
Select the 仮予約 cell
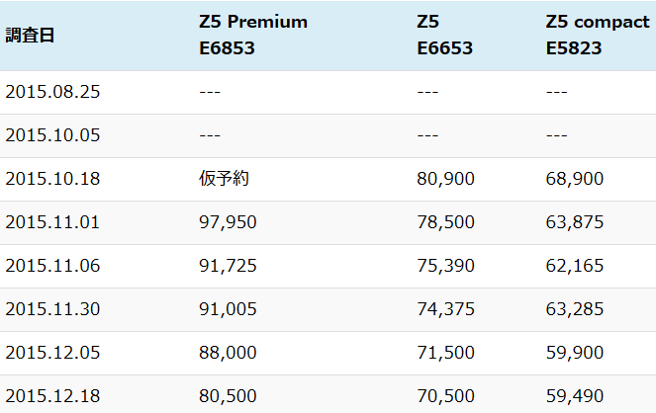pos(224,179)
